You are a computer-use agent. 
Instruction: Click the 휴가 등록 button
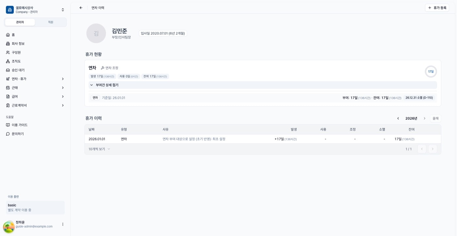point(437,8)
